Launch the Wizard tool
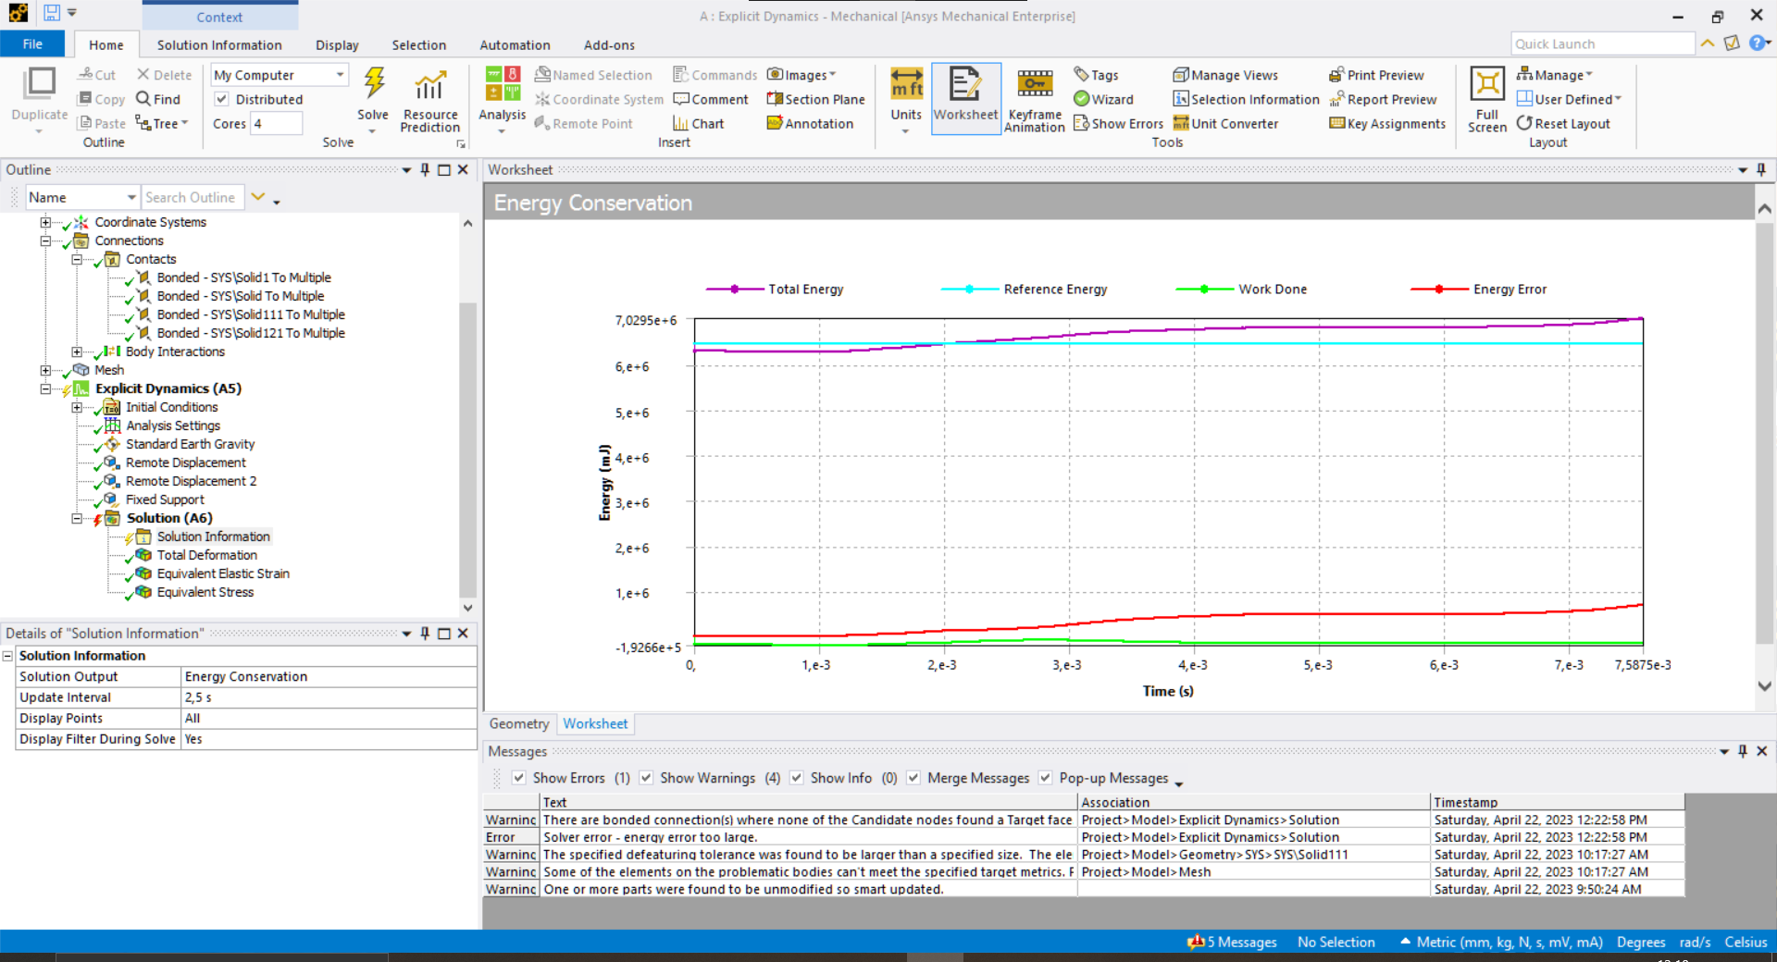Screen dimensions: 1777x962 click(x=1103, y=99)
